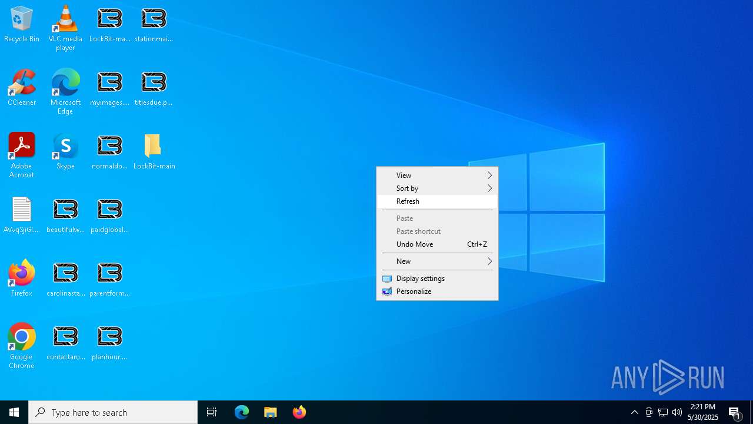Open File Explorer from the taskbar
The width and height of the screenshot is (753, 424).
pos(271,412)
